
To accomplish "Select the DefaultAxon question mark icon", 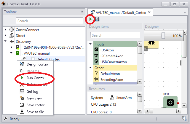I will point(96,73).
